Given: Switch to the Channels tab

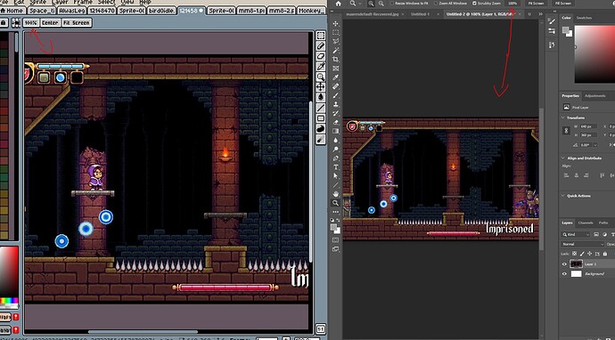Looking at the screenshot, I should coord(586,223).
